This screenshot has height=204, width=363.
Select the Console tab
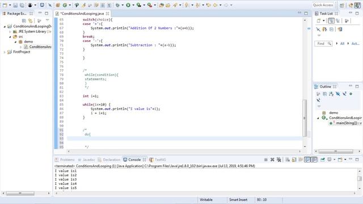134,160
